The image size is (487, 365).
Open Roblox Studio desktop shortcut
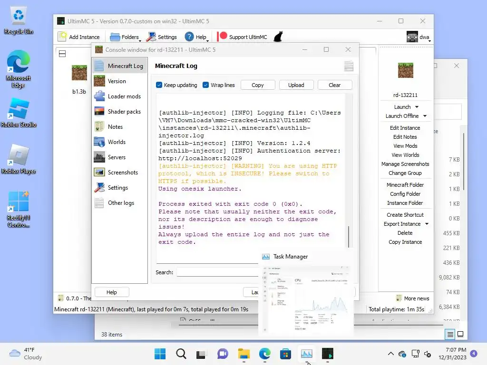pyautogui.click(x=19, y=112)
